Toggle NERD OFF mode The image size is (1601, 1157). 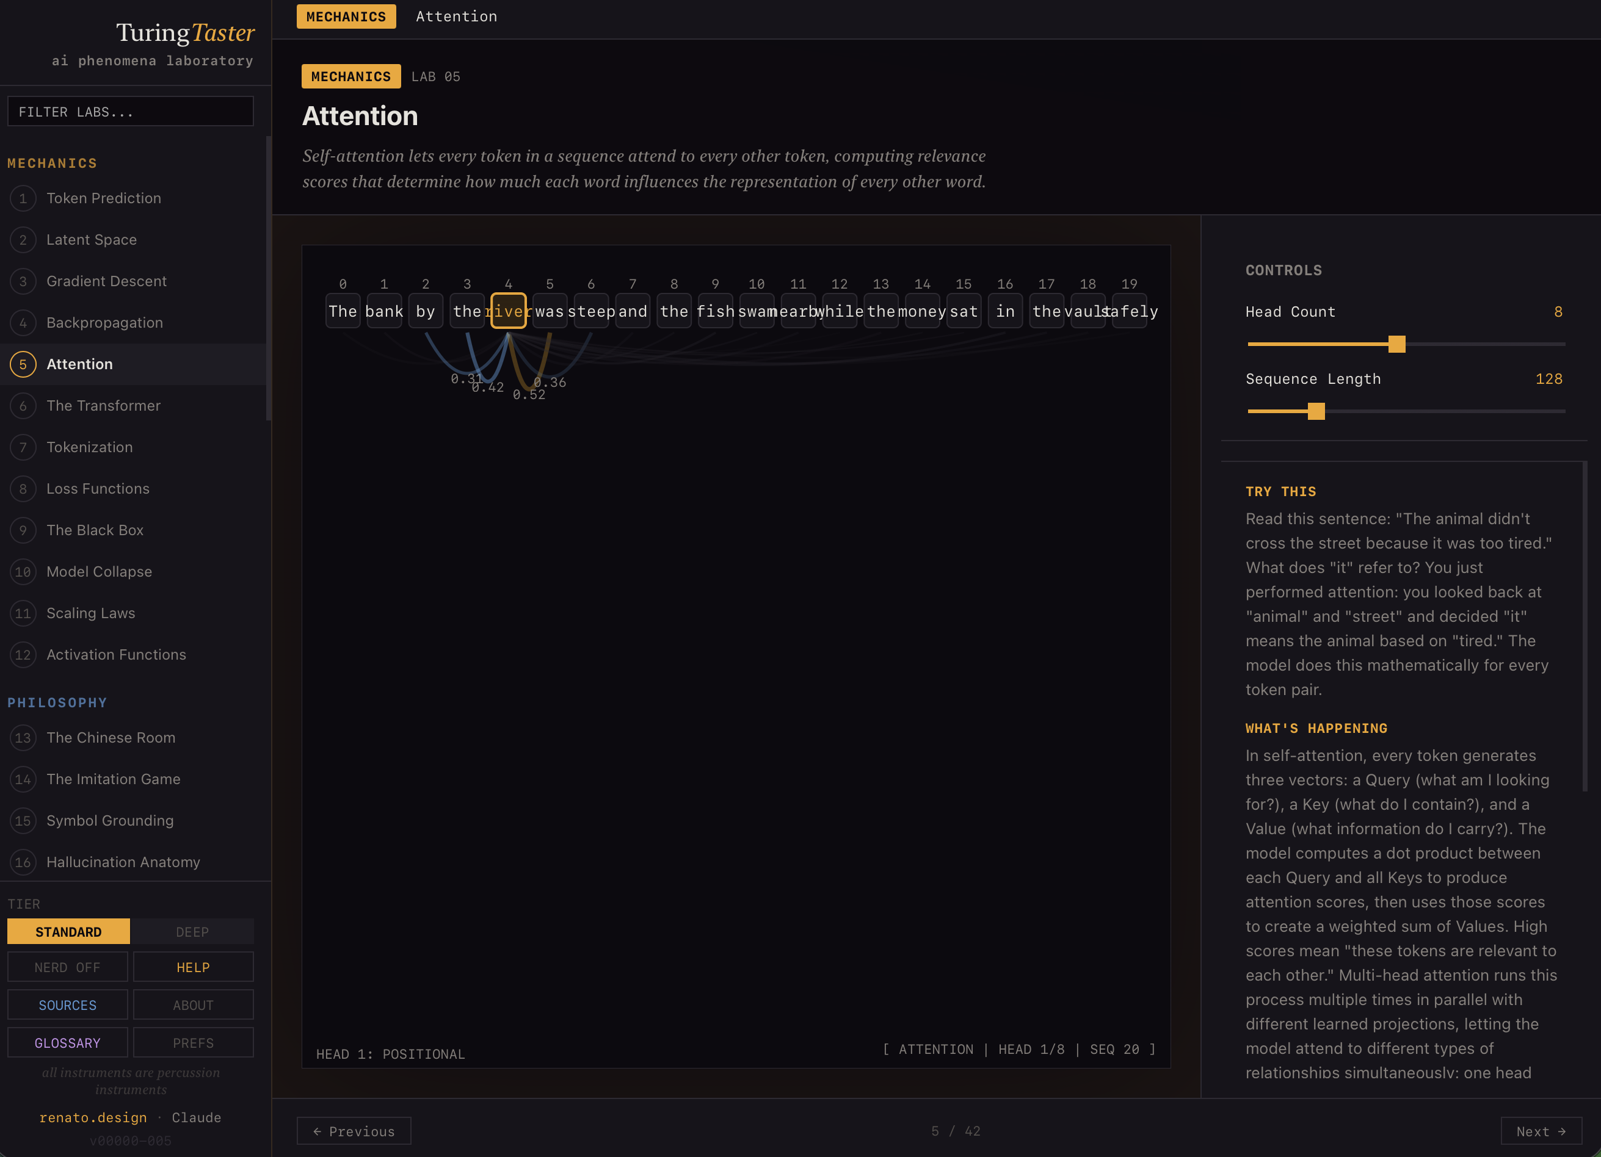tap(68, 967)
